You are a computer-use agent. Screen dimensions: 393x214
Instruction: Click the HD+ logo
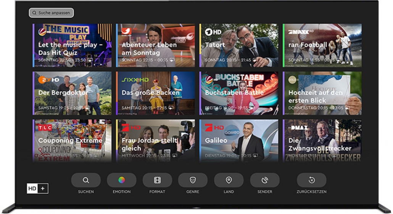click(37, 188)
